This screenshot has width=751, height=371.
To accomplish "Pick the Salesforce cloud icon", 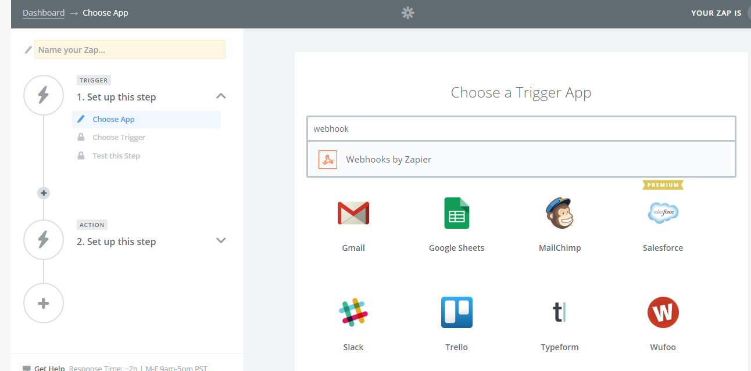I will coord(663,212).
